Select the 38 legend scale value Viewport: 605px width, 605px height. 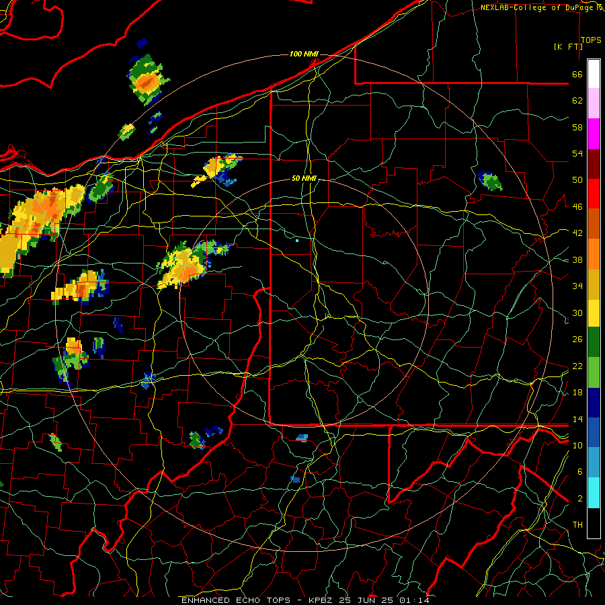click(x=577, y=259)
